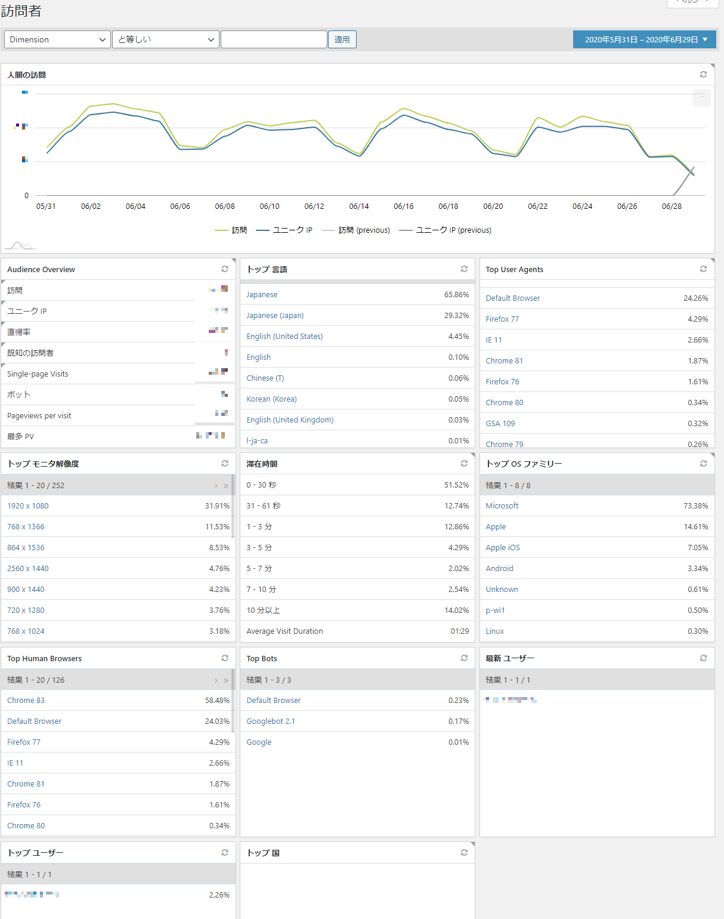The image size is (724, 919).
Task: Click the filter value text field
Action: pyautogui.click(x=274, y=39)
